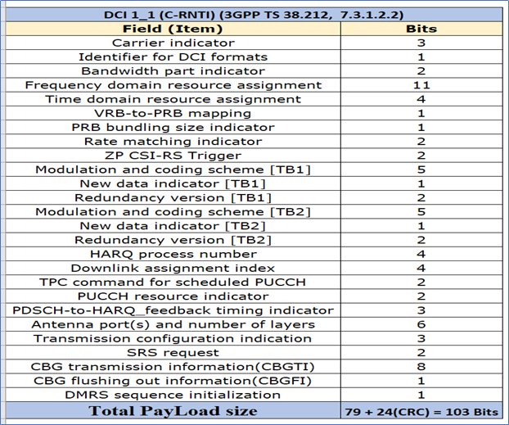
Task: Click the 'Bandwidth part indicator' cell
Action: point(173,70)
